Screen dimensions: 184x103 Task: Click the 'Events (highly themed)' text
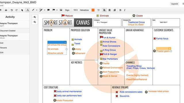(x=137, y=75)
